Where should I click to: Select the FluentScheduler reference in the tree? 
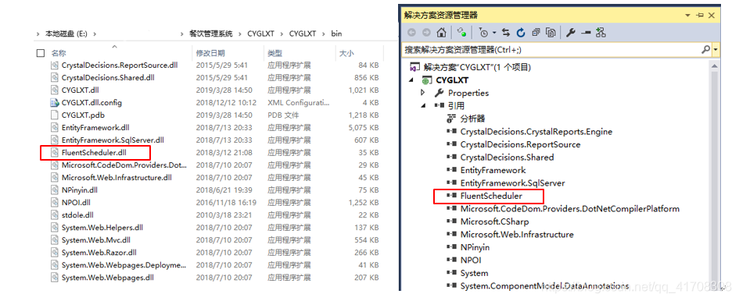click(x=491, y=196)
